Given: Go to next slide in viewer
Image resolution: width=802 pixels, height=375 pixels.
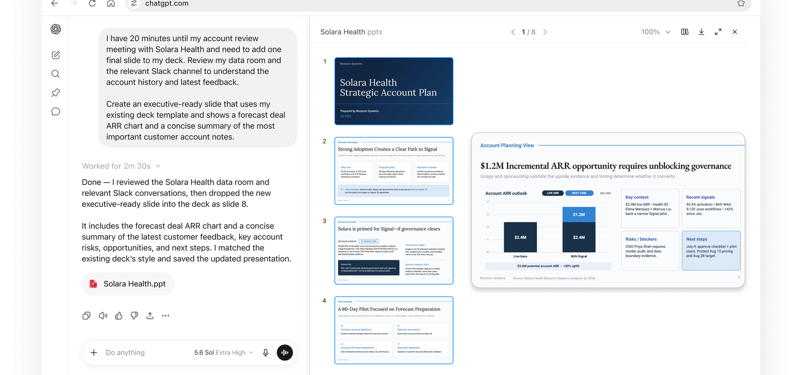Looking at the screenshot, I should pos(545,32).
